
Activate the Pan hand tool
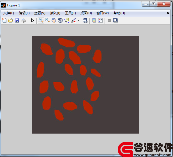click(54, 20)
